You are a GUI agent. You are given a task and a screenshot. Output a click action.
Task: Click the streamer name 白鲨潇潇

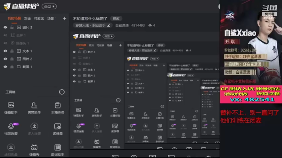tap(122, 25)
